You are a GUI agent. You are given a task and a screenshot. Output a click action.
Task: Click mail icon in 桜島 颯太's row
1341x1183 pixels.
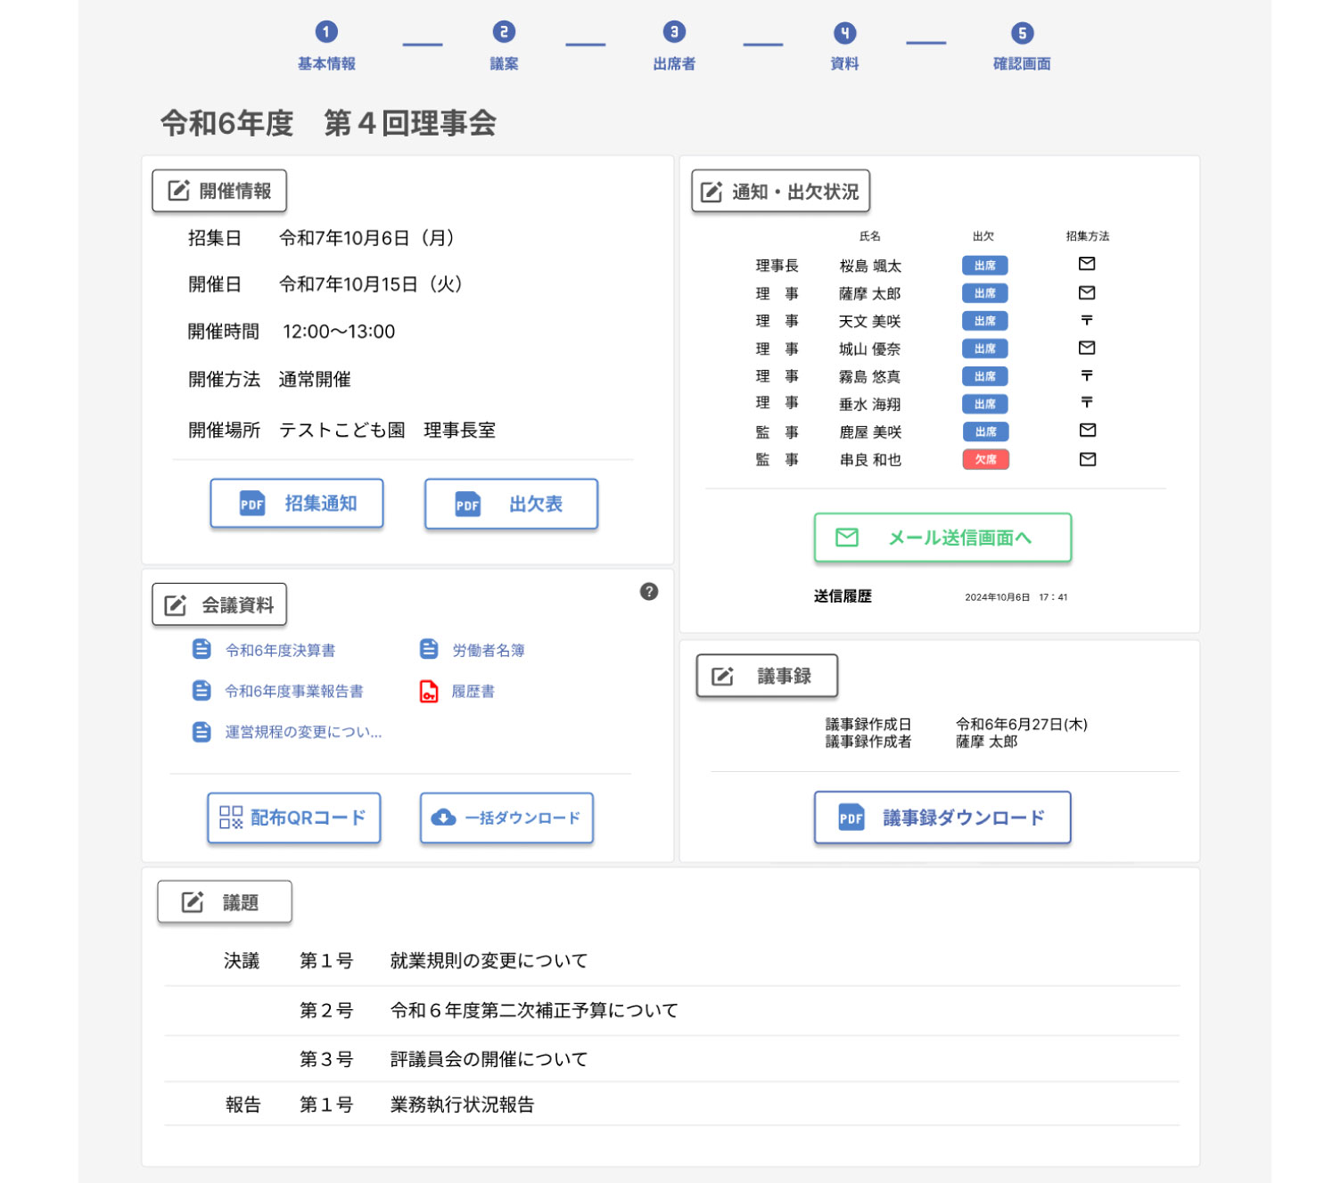pos(1086,264)
